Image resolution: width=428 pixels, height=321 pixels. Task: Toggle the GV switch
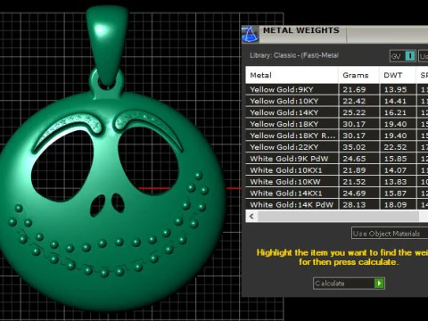[x=403, y=56]
